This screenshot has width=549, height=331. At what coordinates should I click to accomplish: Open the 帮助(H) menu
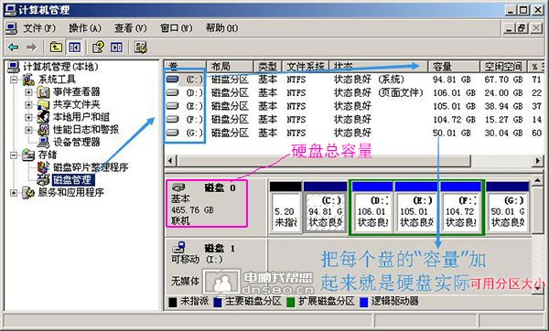[221, 28]
